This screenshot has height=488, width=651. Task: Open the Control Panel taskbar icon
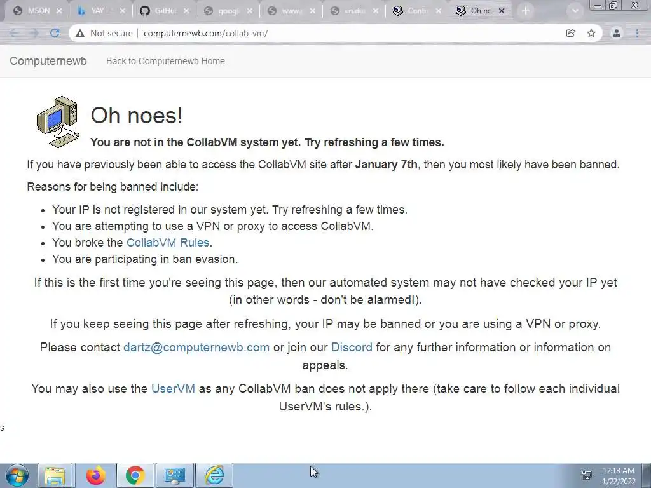pos(174,475)
